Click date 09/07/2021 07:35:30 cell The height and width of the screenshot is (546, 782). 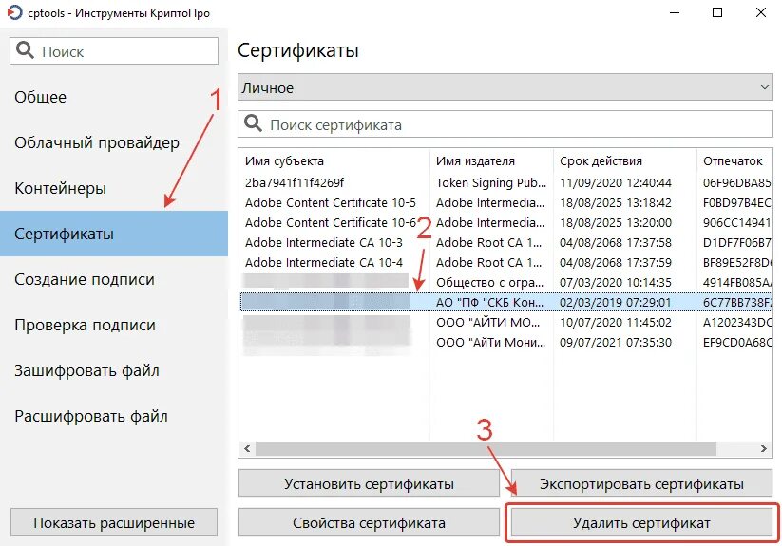tap(616, 342)
